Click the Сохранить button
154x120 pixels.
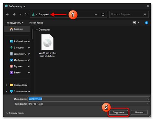coord(119,113)
